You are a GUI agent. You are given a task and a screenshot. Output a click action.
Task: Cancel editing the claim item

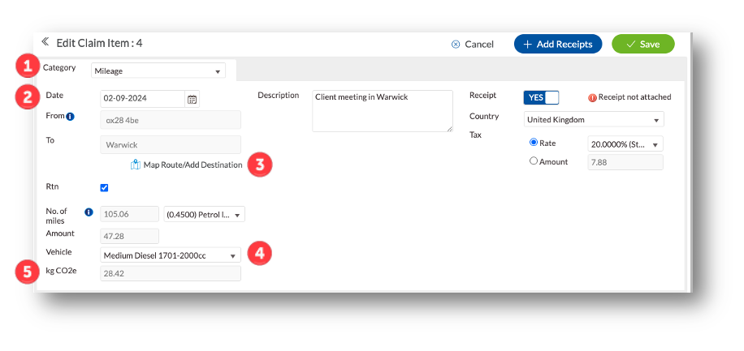pyautogui.click(x=473, y=44)
